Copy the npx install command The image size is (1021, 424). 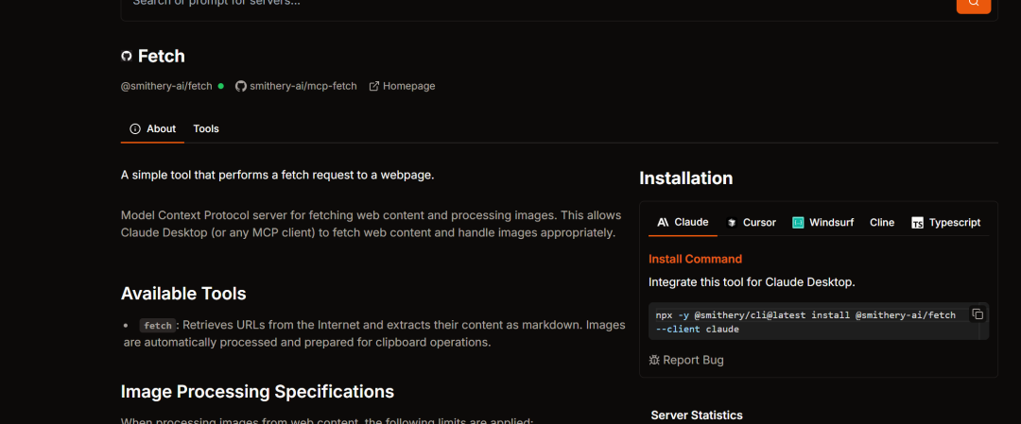click(x=978, y=314)
